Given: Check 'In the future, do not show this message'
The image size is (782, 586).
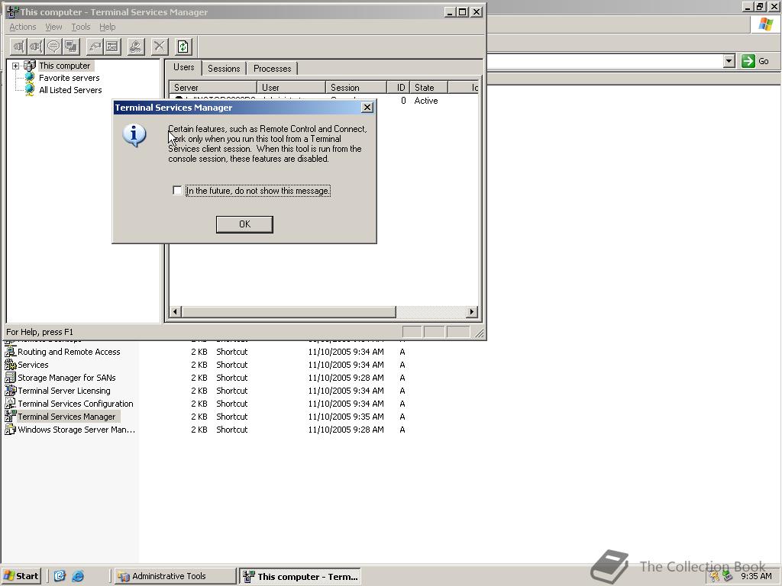Looking at the screenshot, I should [x=177, y=190].
